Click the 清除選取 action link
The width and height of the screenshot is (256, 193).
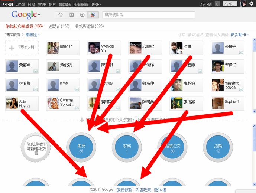195,35
